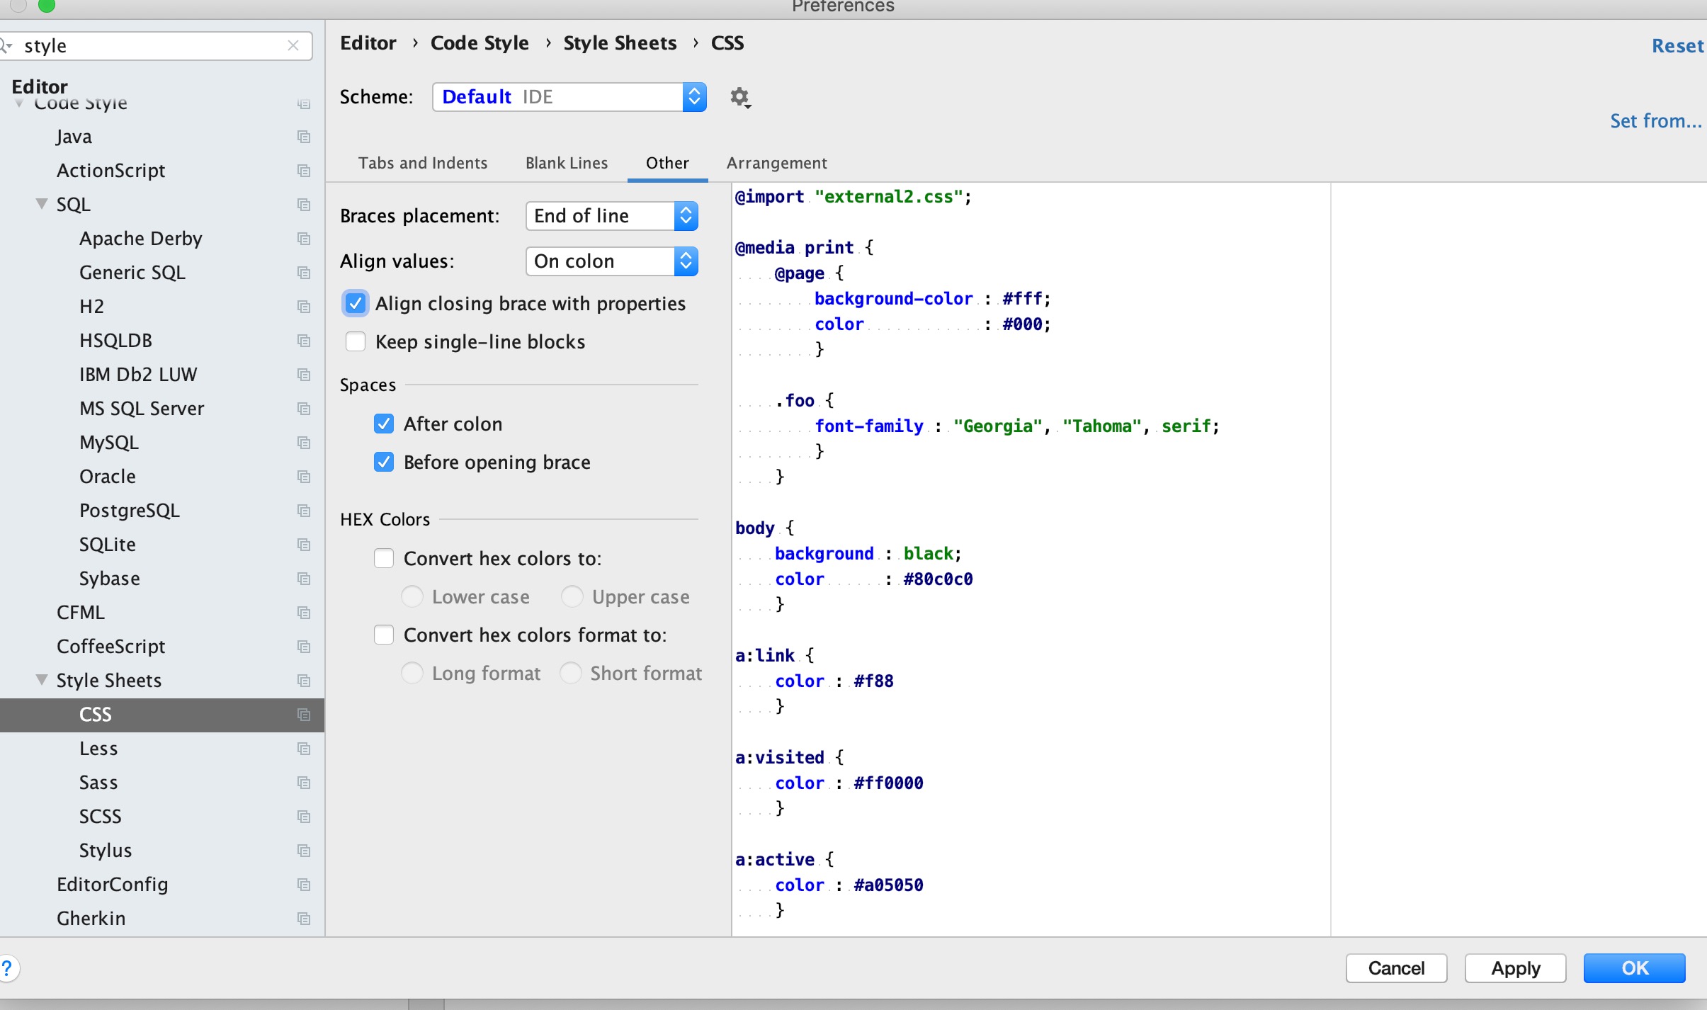
Task: Click the green window zoom button
Action: coord(47,6)
